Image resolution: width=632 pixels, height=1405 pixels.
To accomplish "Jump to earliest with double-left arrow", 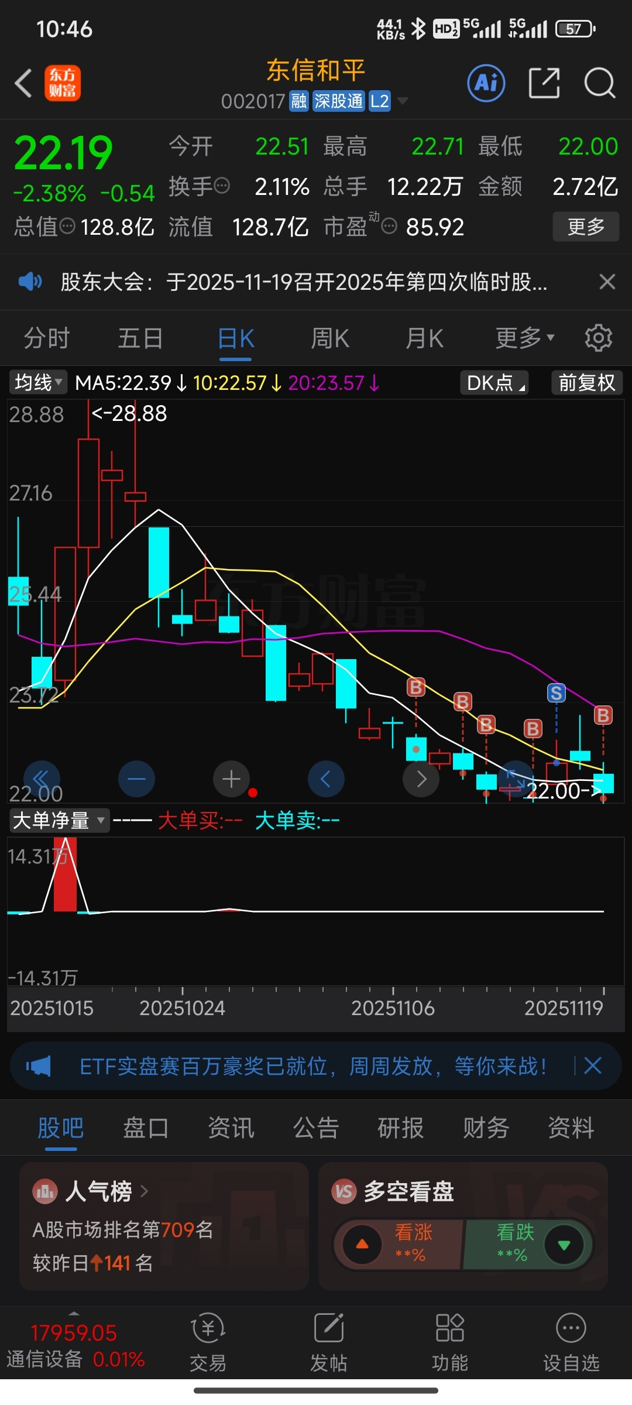I will (x=42, y=779).
